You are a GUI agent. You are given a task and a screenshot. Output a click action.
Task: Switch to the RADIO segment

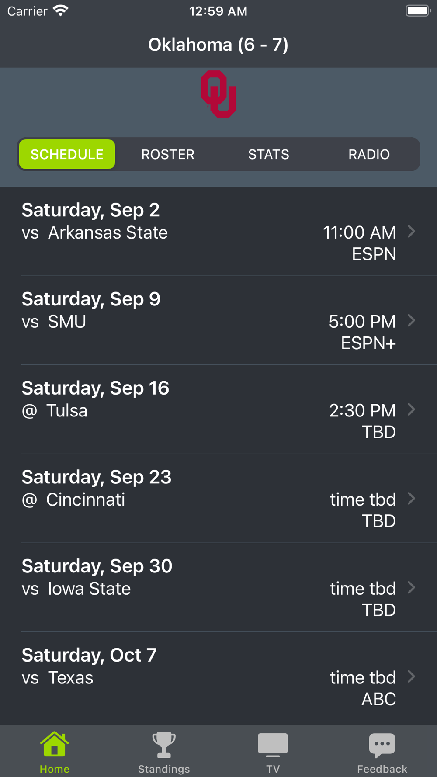point(369,154)
